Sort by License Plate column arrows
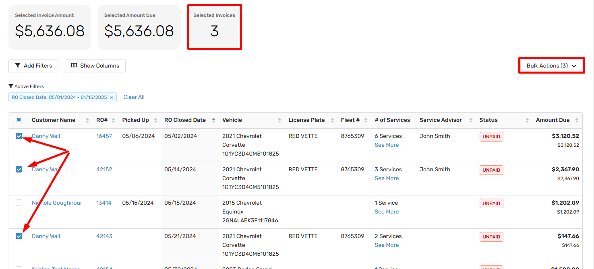The height and width of the screenshot is (269, 594). pyautogui.click(x=333, y=120)
